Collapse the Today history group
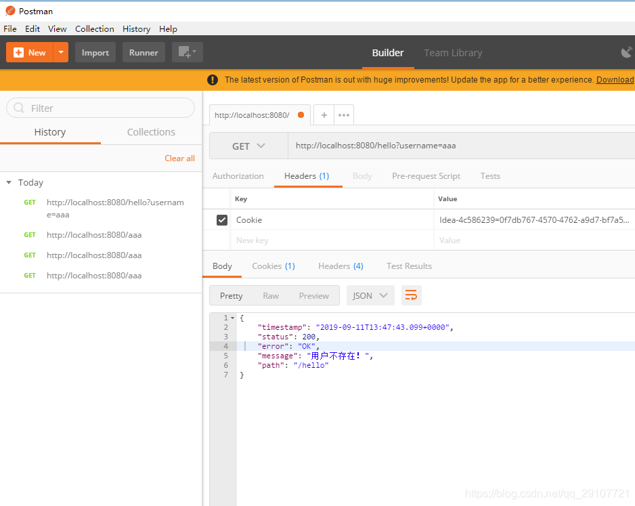635x506 pixels. point(9,183)
